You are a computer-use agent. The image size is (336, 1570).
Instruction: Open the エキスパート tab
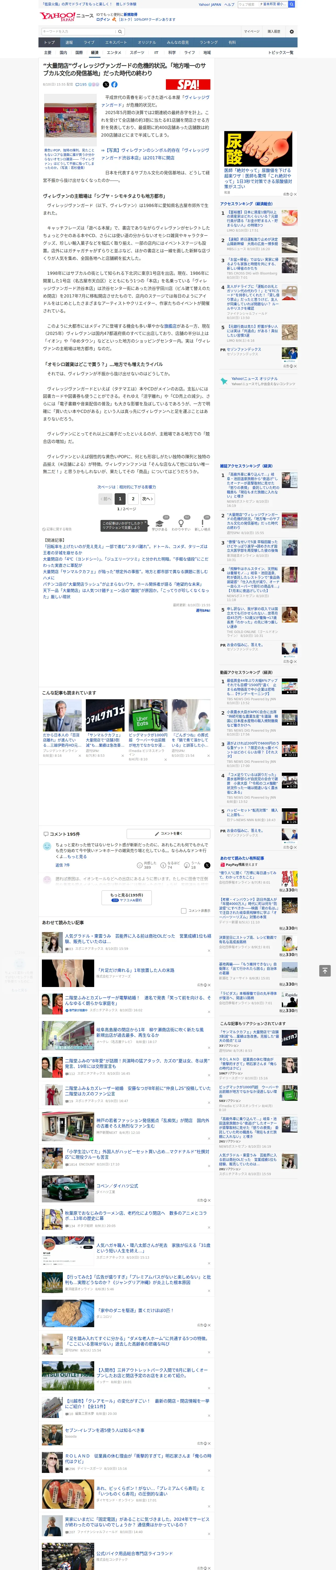coord(116,43)
